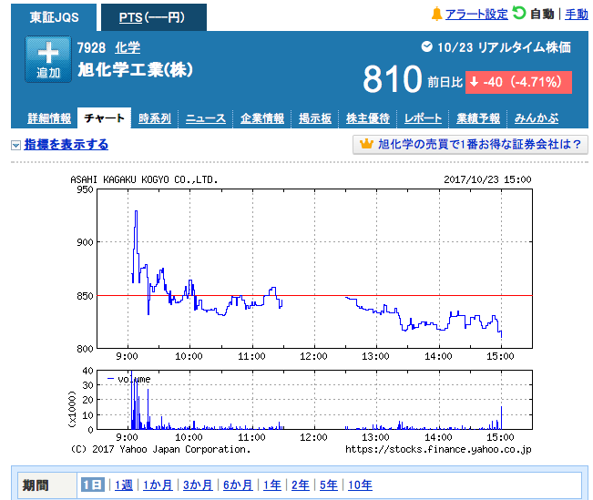Open the レポート tab

423,118
